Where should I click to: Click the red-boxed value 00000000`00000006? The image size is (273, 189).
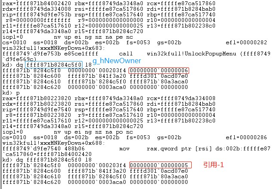pyautogui.click(x=159, y=70)
